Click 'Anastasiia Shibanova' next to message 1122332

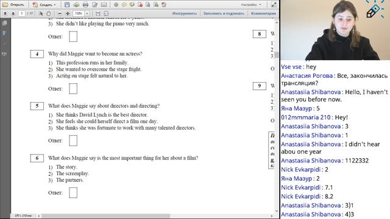pyautogui.click(x=311, y=161)
